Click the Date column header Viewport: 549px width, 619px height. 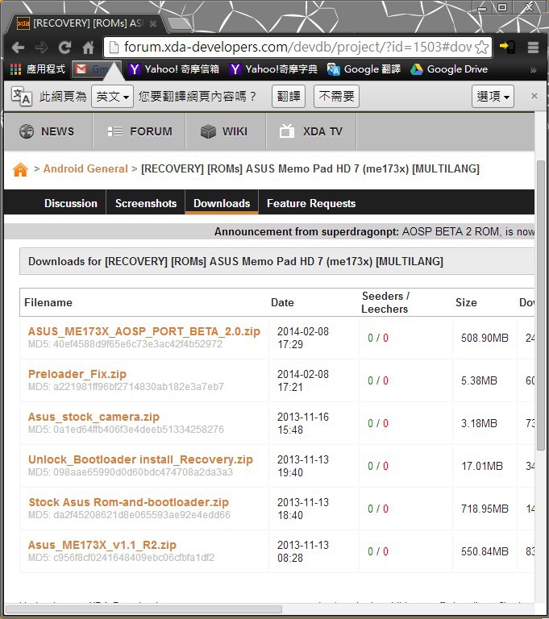click(282, 302)
